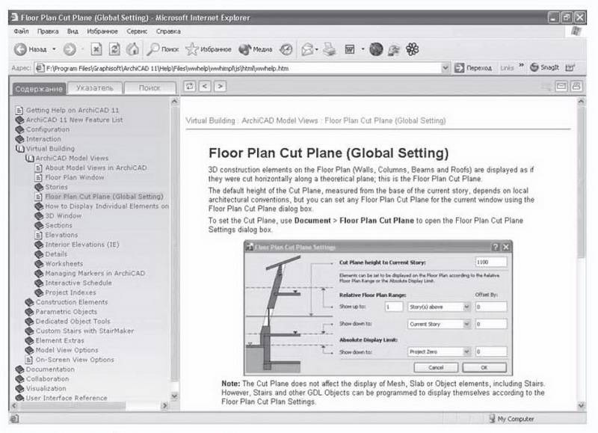
Task: Expand the Interactive Schedule book
Action: 78,283
